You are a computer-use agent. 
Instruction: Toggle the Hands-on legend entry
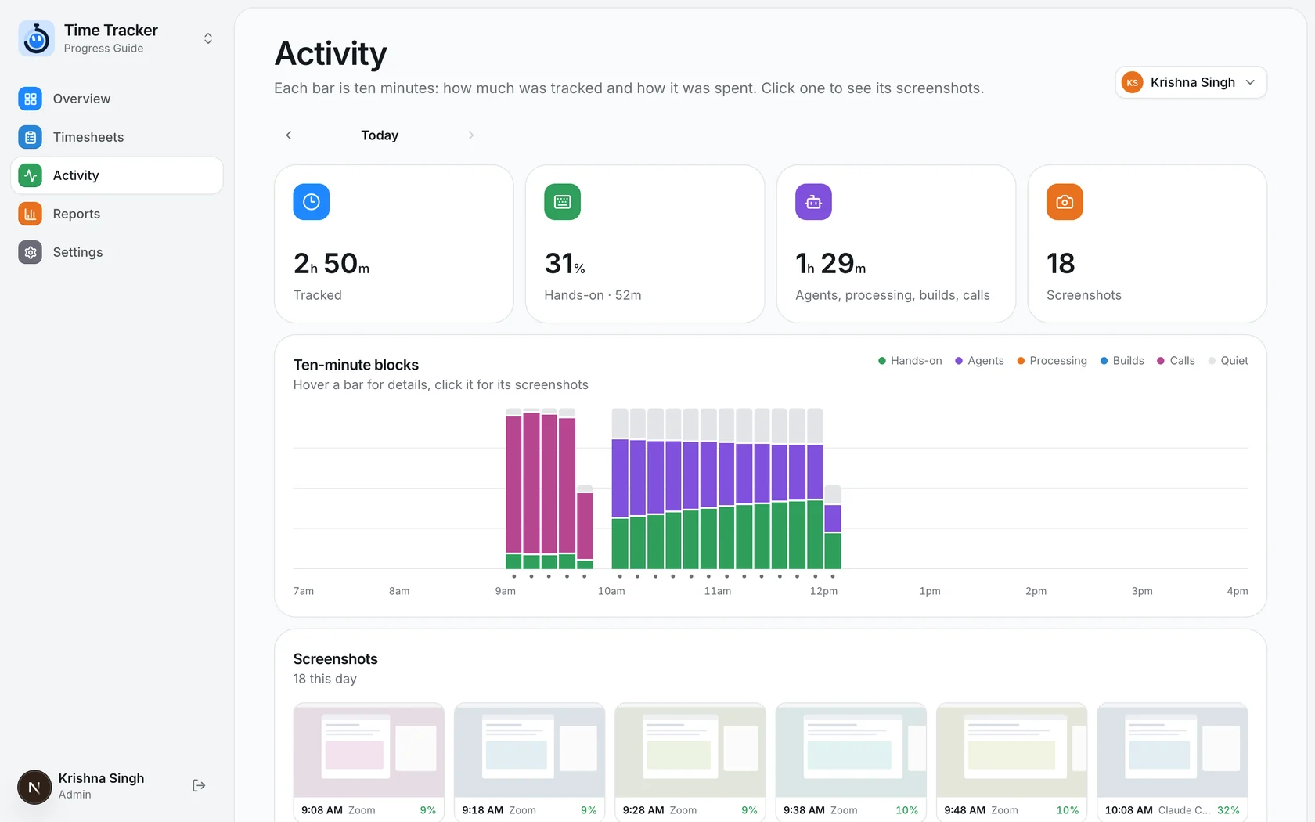[910, 361]
